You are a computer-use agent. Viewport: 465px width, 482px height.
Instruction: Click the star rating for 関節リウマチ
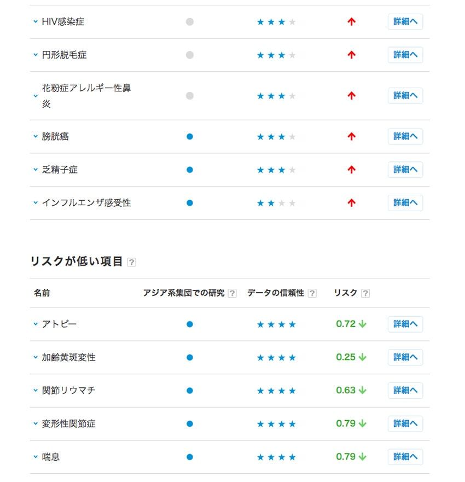[276, 391]
